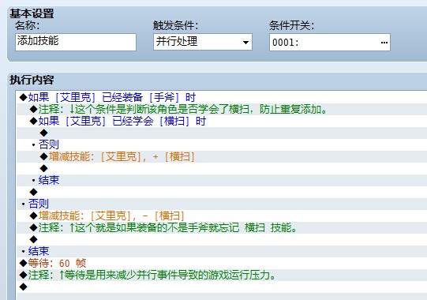Select the command 增减技能：[艾里克], + [横扫]
The image size is (427, 300).
click(x=222, y=156)
